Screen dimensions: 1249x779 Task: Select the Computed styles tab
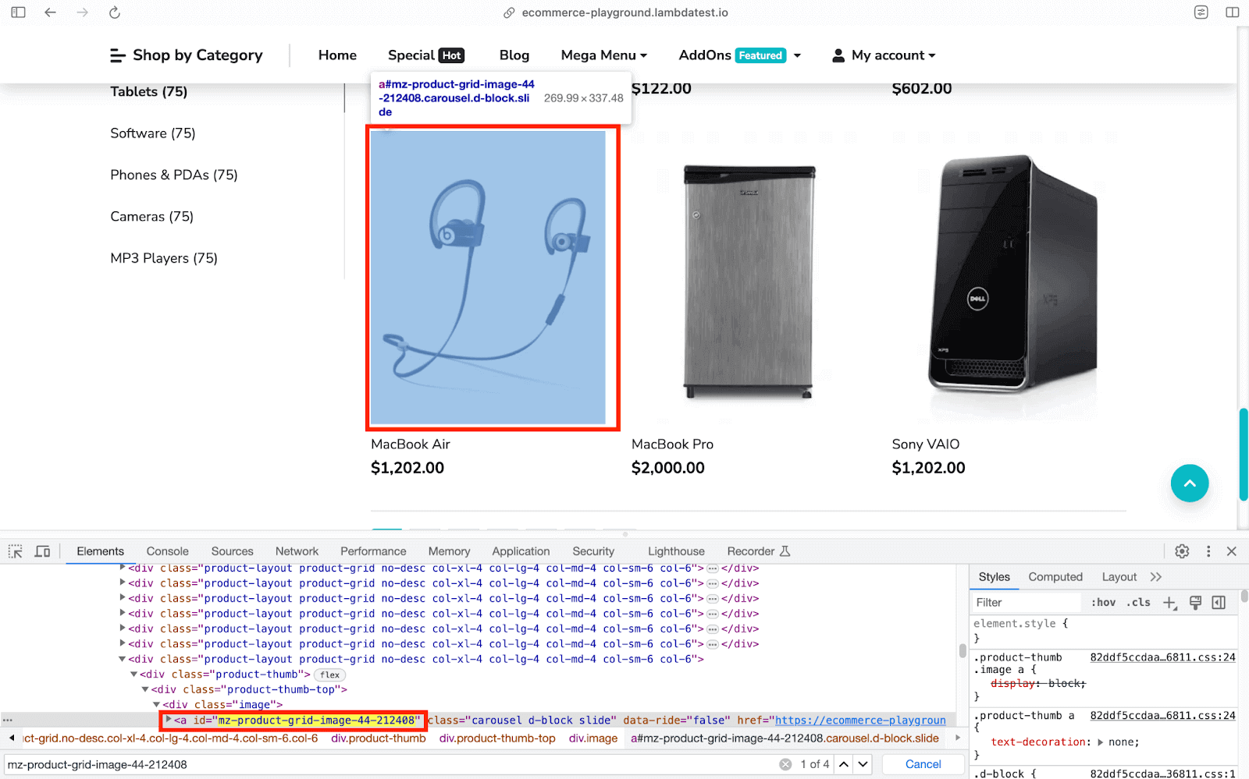click(1055, 577)
